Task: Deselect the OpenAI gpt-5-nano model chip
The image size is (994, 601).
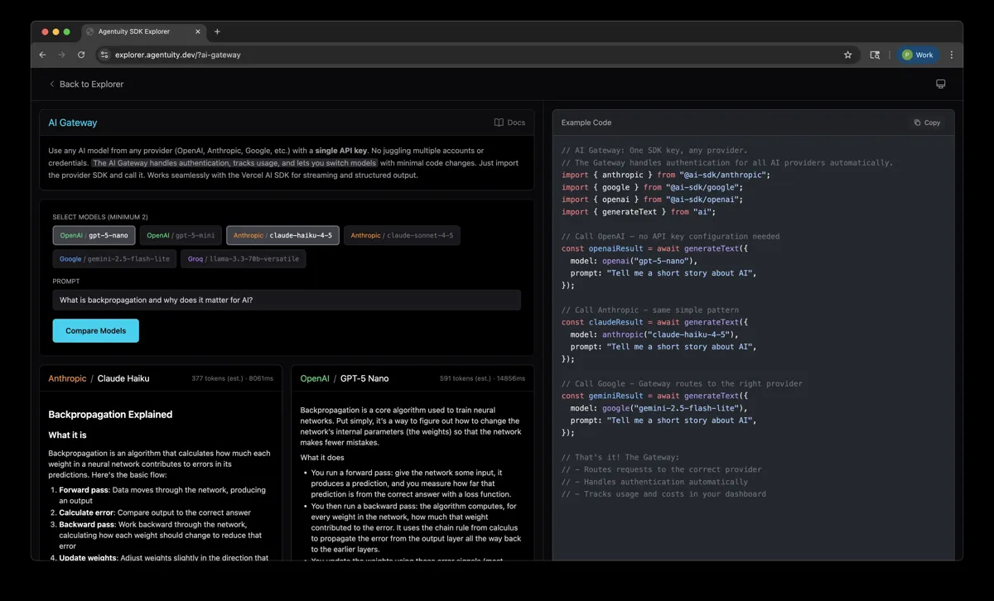Action: click(94, 235)
